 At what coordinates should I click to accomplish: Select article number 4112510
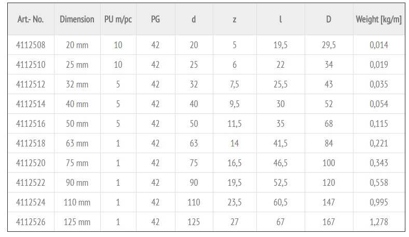[31, 65]
